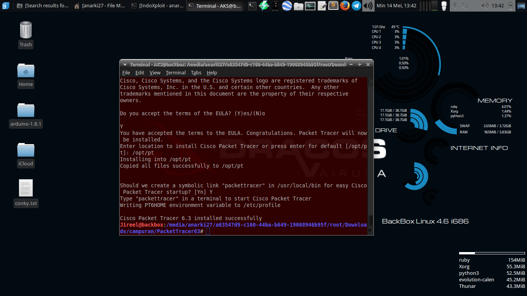
Task: Open the home folder file manager launcher
Action: tap(299, 6)
